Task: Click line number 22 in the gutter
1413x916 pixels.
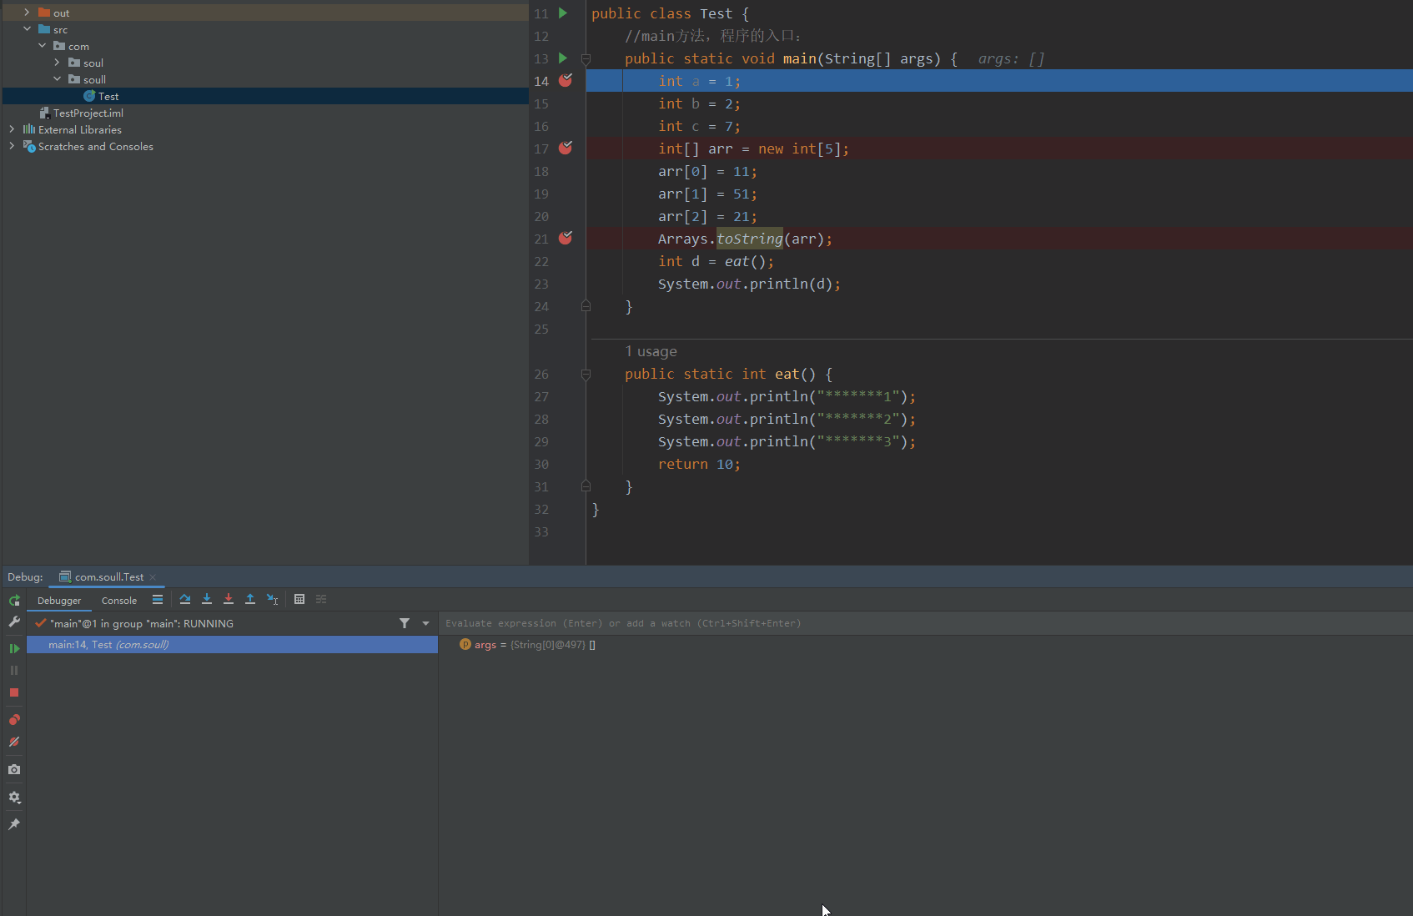Action: (x=541, y=262)
